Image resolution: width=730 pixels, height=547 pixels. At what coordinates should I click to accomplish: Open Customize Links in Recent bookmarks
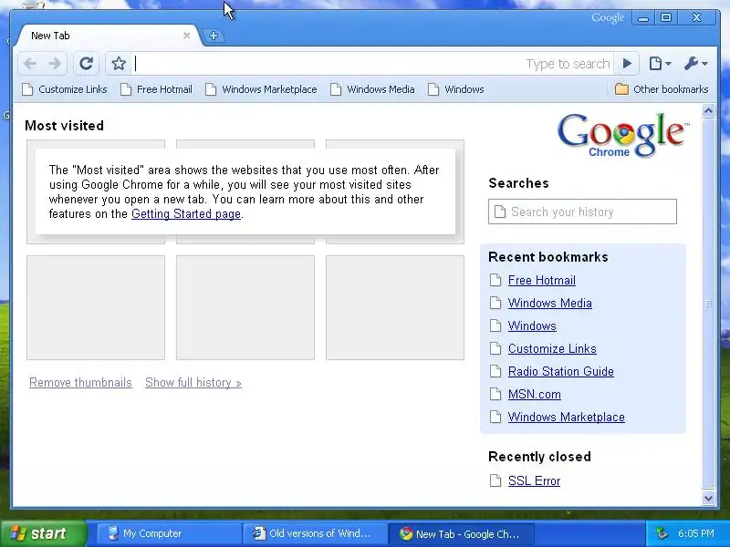point(552,349)
